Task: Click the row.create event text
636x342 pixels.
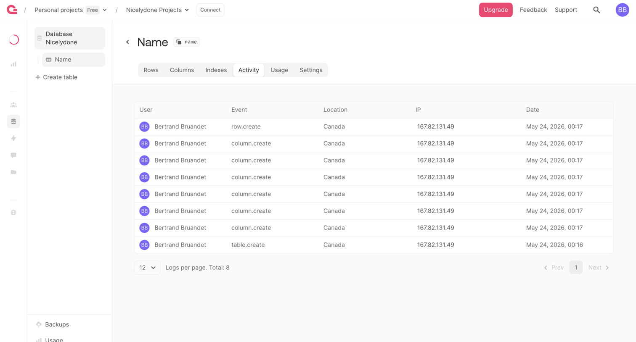Action: (246, 126)
